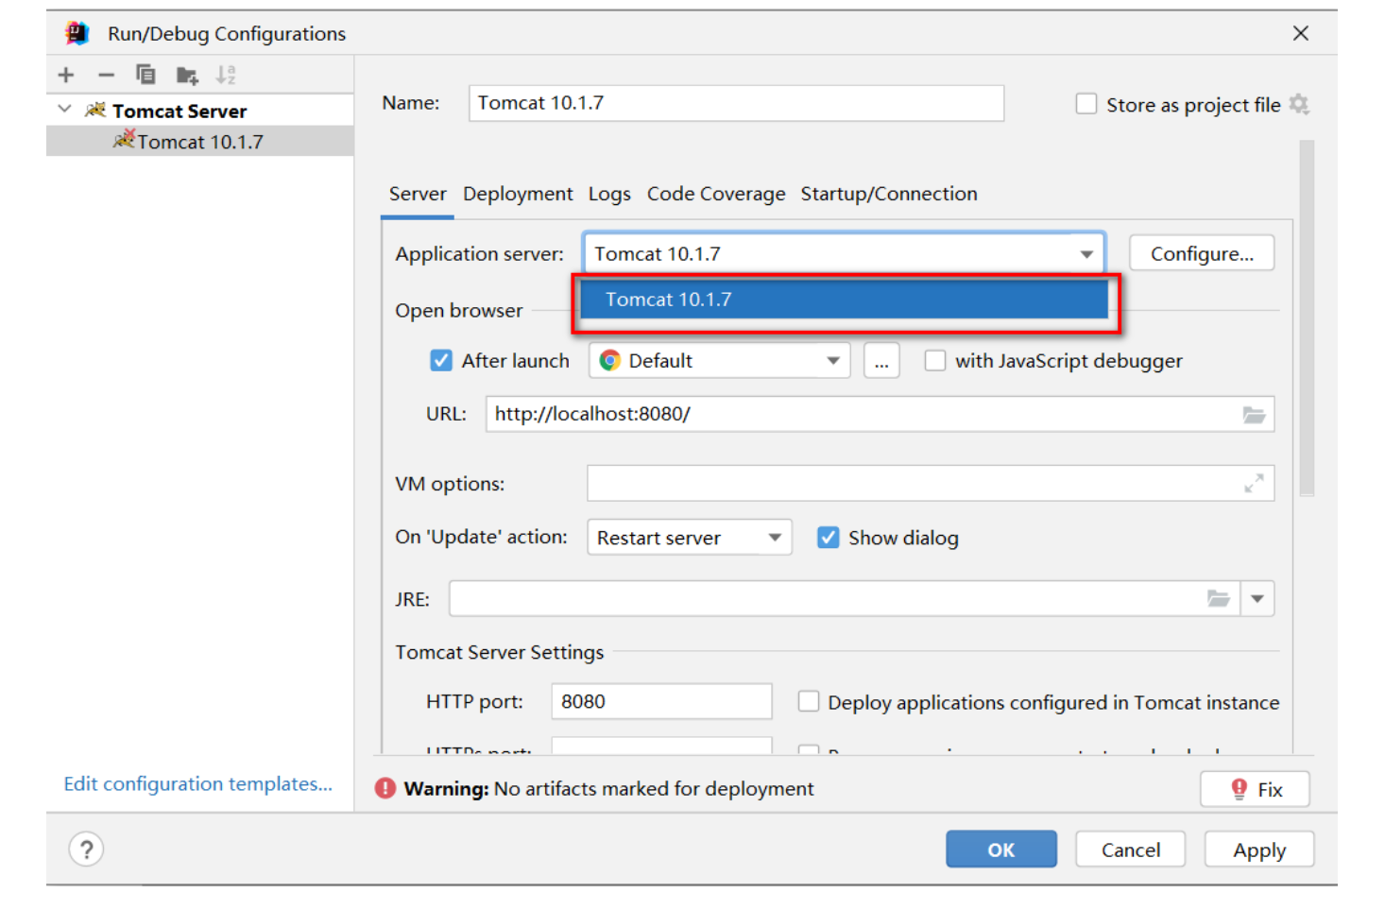1385x910 pixels.
Task: Switch to the Deployment tab
Action: 518,195
